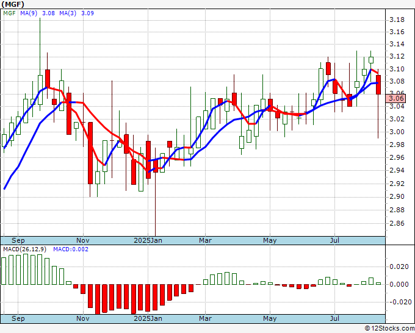Click the 0.000 MACD axis label
Screen dimensions: 415x333
399,284
